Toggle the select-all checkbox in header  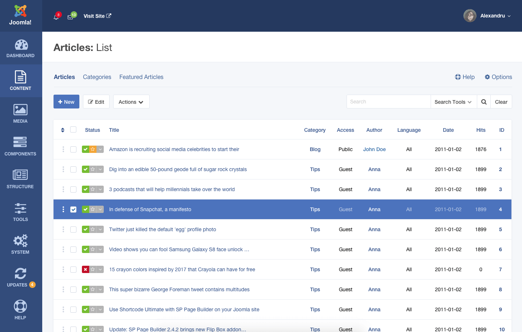(74, 130)
